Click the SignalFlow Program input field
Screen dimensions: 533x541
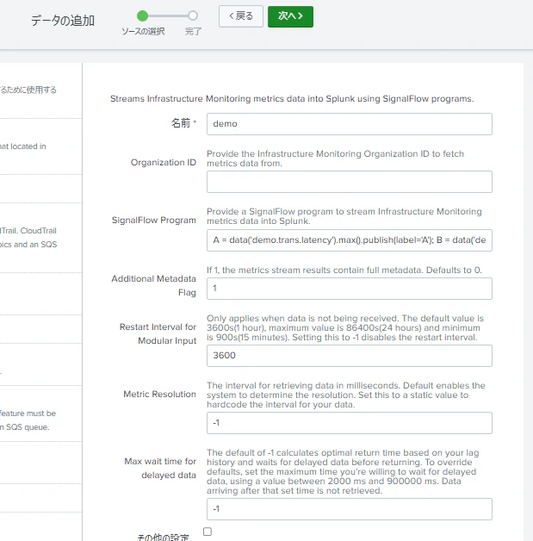tap(350, 240)
